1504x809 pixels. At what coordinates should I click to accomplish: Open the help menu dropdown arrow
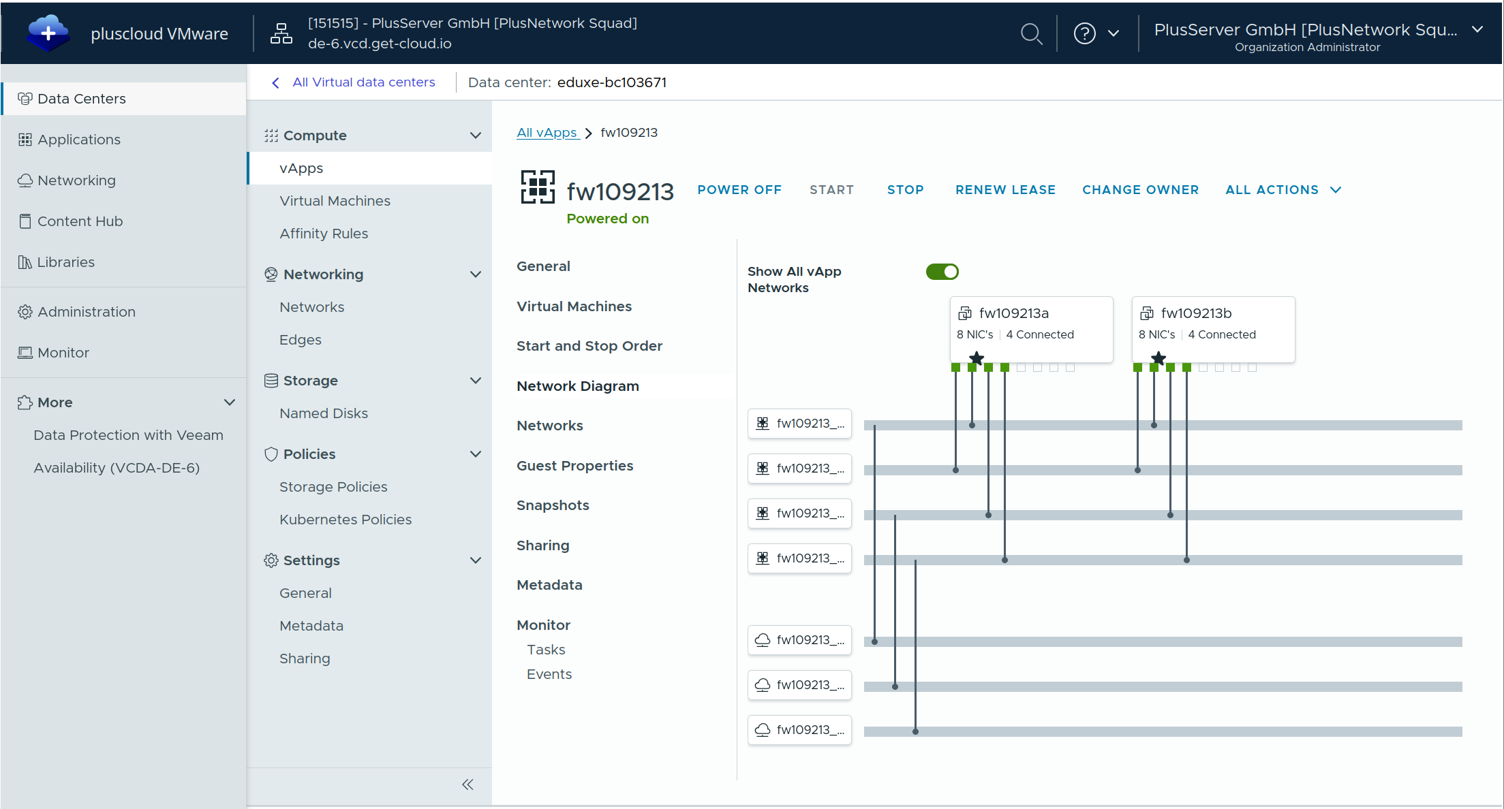click(x=1114, y=33)
